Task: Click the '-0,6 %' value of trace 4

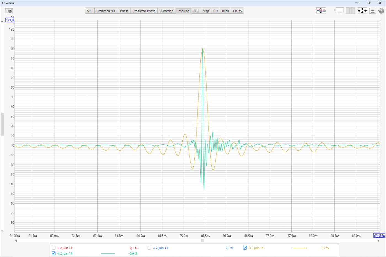Action: pyautogui.click(x=133, y=253)
